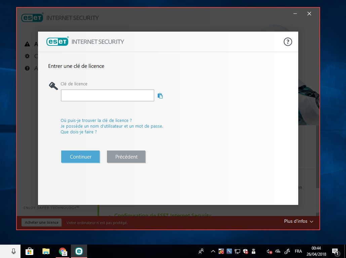The height and width of the screenshot is (258, 346).
Task: Show hidden tray icons with the chevron
Action: (x=213, y=251)
